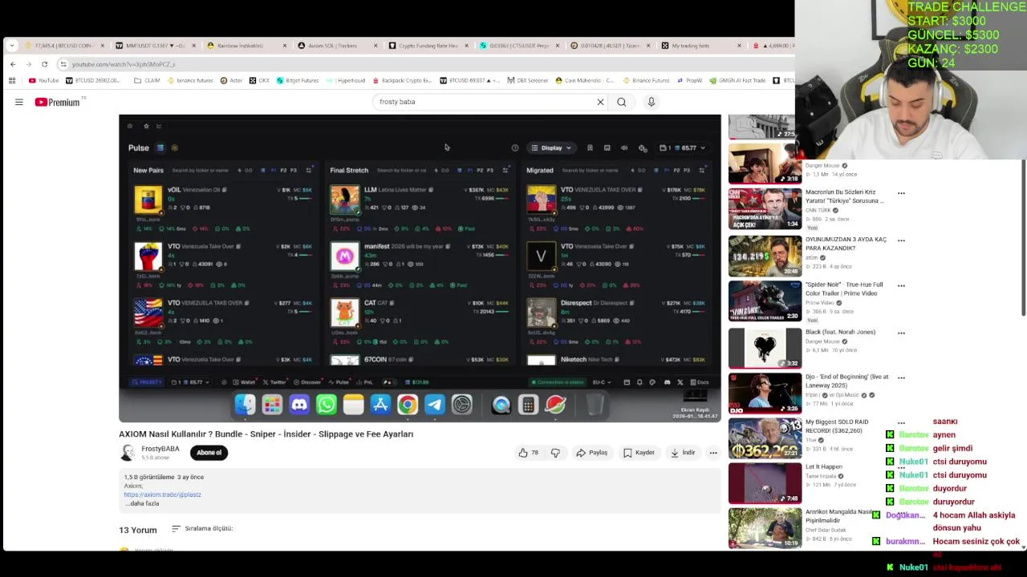This screenshot has height=577, width=1027.
Task: Close the My trading bots tab
Action: [740, 46]
